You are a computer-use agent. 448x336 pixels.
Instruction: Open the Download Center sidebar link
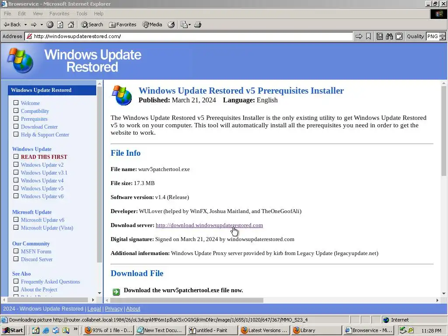(x=39, y=127)
